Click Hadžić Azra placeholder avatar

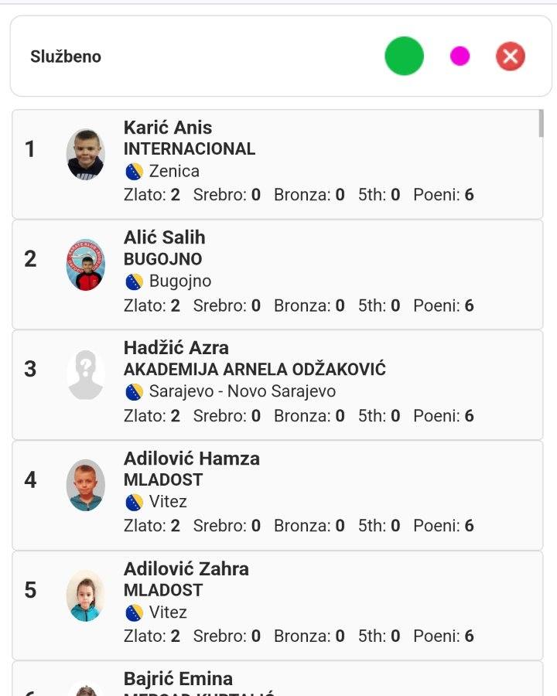point(85,374)
